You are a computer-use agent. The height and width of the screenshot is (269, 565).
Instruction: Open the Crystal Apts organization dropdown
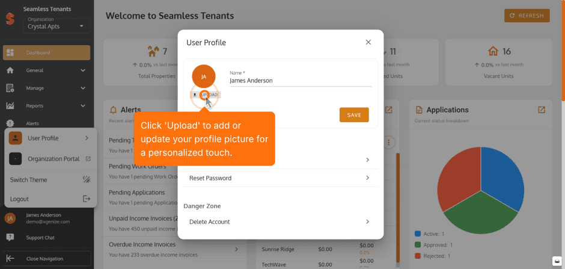pos(57,26)
